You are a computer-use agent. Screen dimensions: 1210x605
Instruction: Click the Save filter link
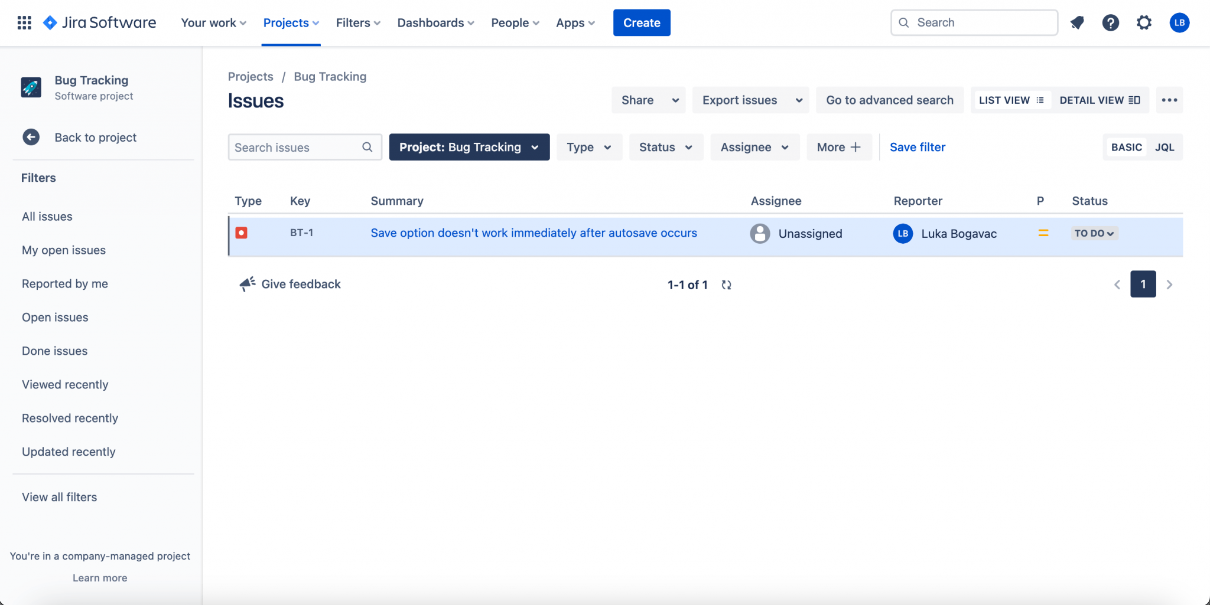918,147
